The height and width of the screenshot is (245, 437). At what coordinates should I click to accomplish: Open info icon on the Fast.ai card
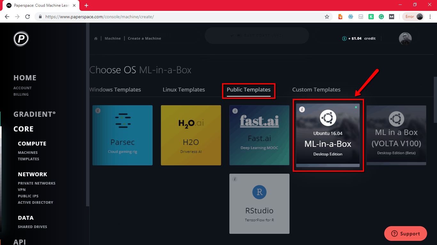(x=235, y=111)
